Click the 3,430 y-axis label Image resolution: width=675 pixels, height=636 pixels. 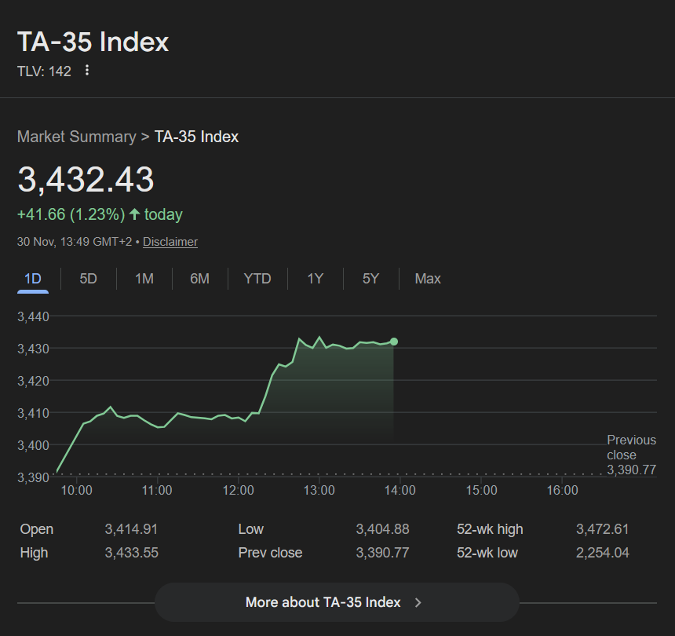click(x=33, y=349)
